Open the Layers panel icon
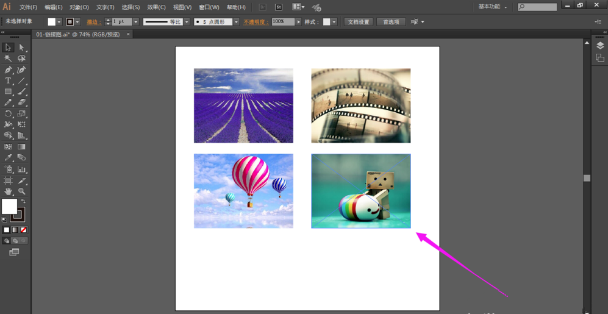 click(x=600, y=46)
